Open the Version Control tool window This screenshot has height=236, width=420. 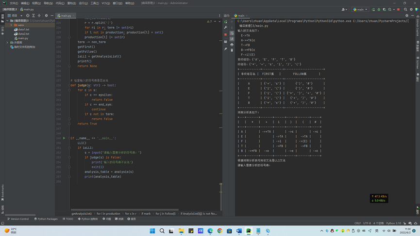18,219
